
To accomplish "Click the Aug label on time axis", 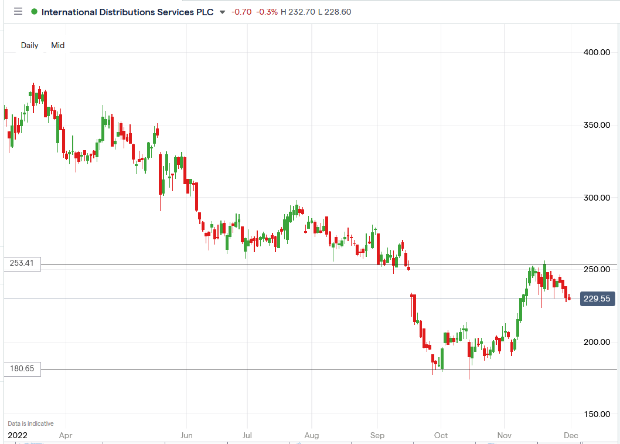I will coord(312,436).
